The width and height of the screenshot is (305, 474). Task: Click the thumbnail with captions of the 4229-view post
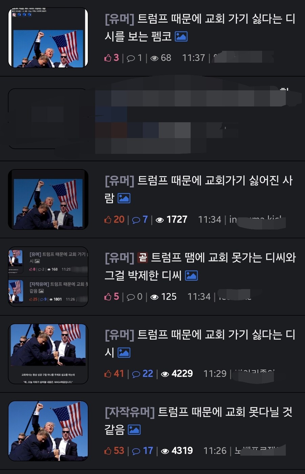coord(48,354)
